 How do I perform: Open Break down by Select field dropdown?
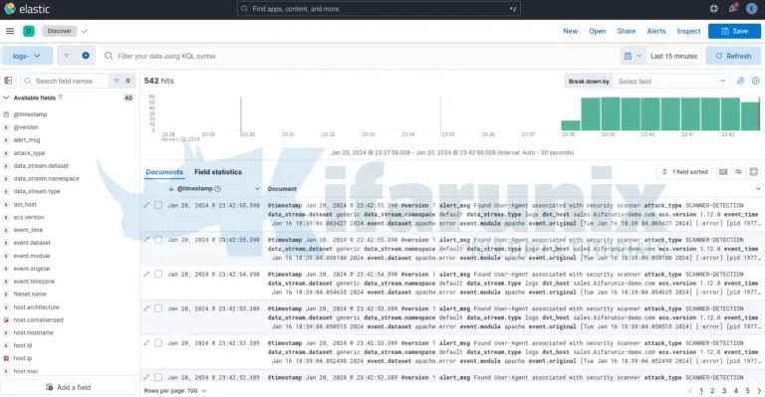[671, 82]
